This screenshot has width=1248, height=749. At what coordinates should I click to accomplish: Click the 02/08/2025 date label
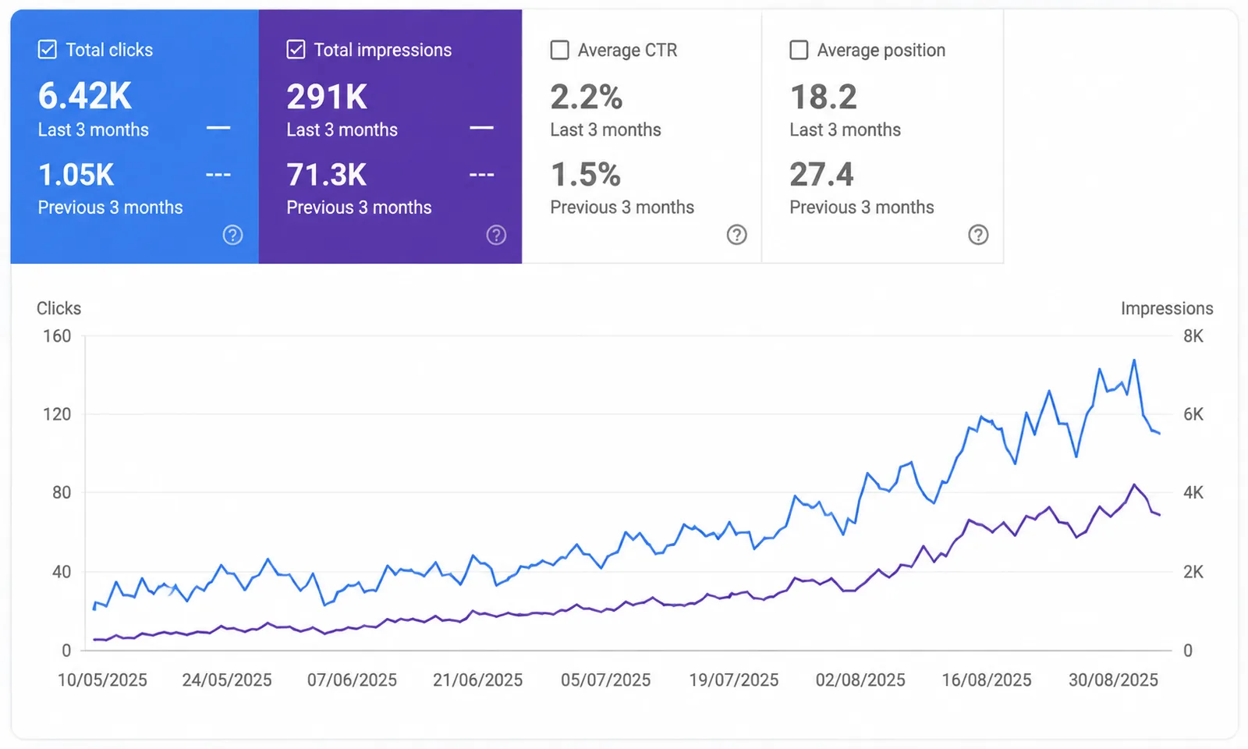(x=860, y=680)
